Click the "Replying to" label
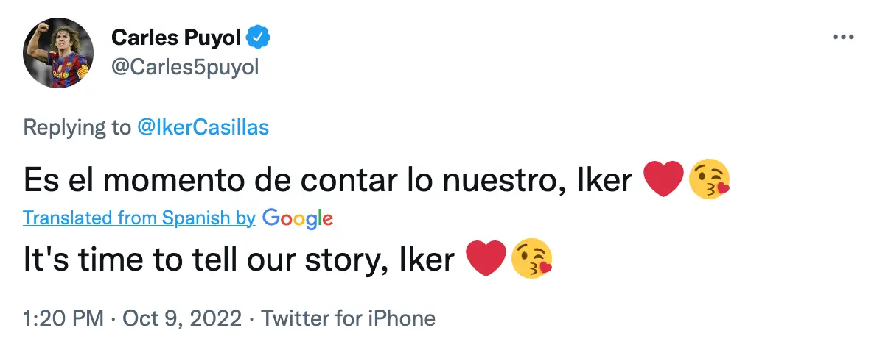 tap(77, 127)
